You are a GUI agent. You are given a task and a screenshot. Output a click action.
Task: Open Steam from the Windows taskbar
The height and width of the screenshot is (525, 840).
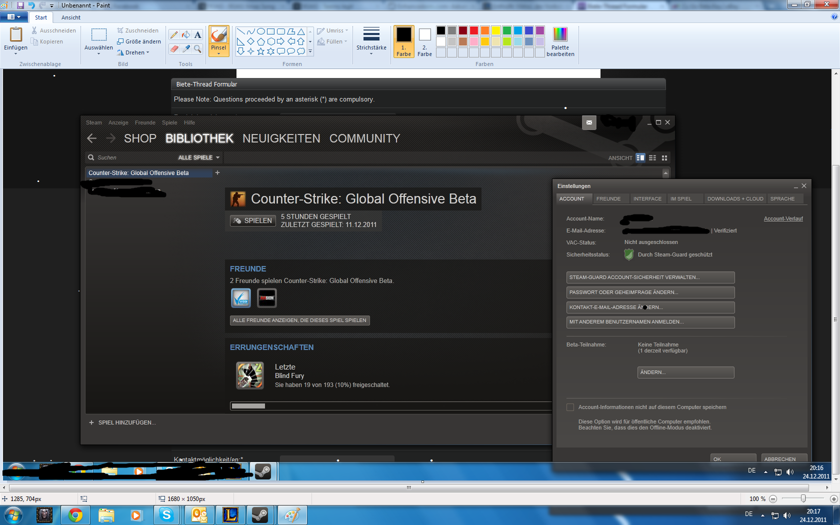[x=259, y=515]
